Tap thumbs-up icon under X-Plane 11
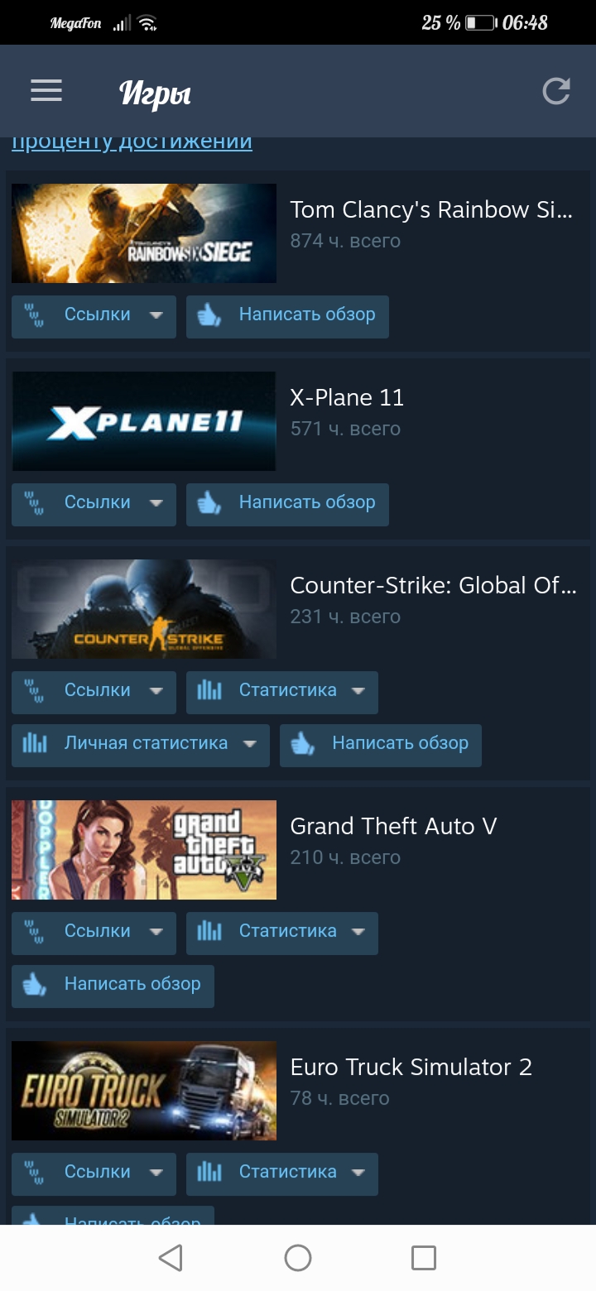 (209, 502)
